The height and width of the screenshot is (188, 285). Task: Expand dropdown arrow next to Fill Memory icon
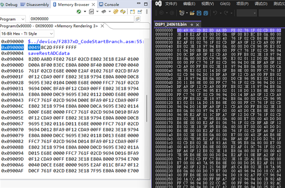110,12
